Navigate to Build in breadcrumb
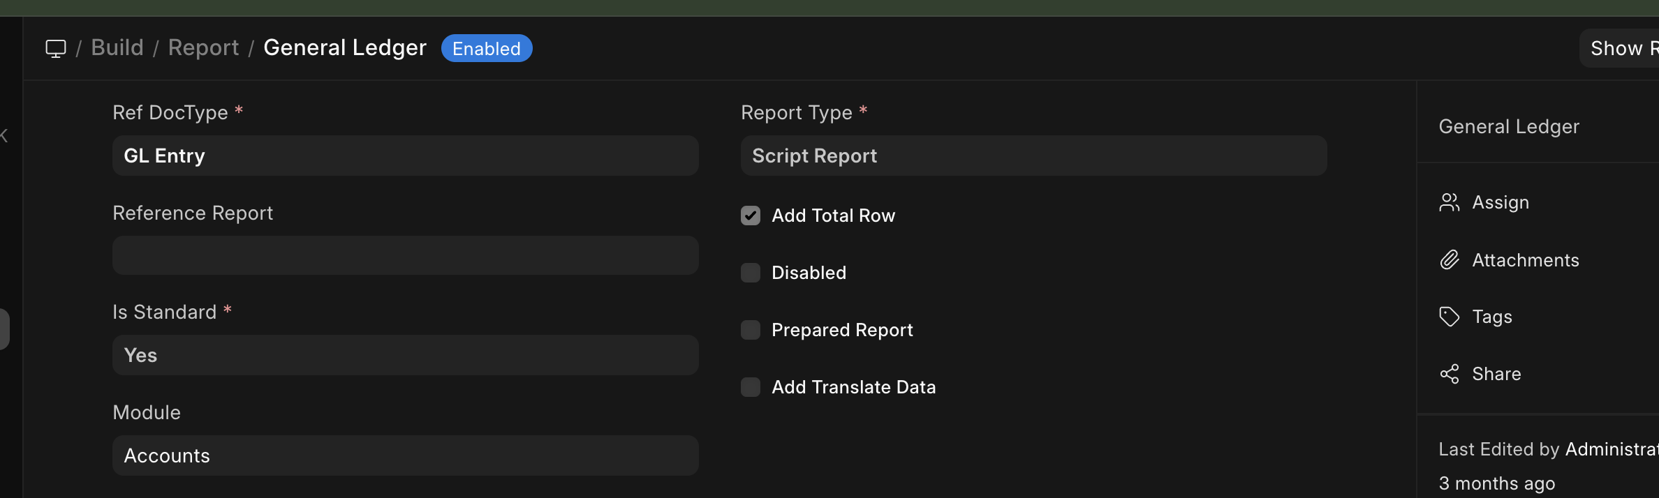This screenshot has height=498, width=1659. click(x=117, y=48)
